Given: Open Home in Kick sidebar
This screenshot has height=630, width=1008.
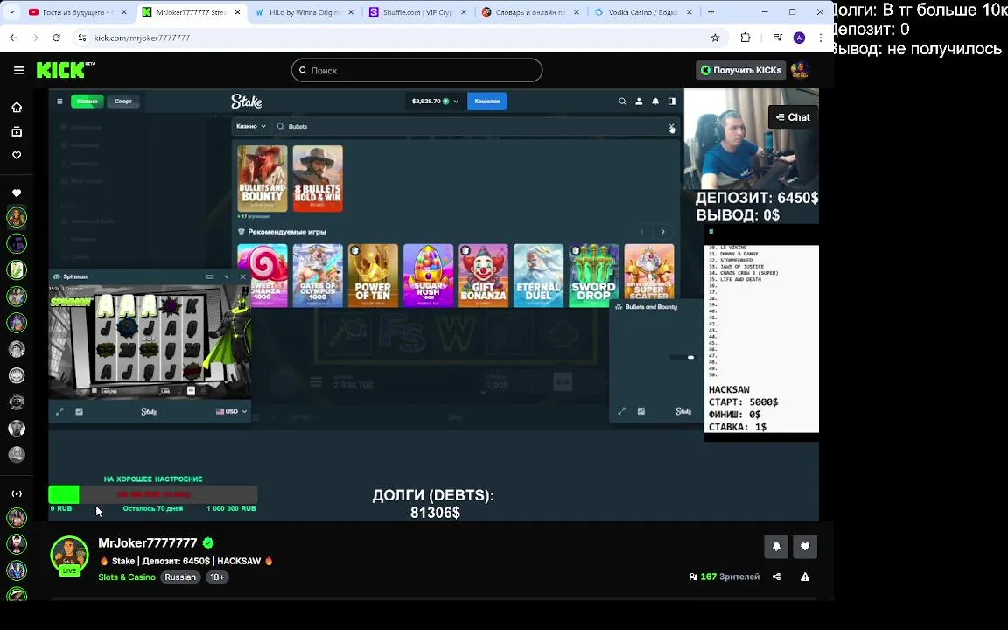Looking at the screenshot, I should pos(17,108).
